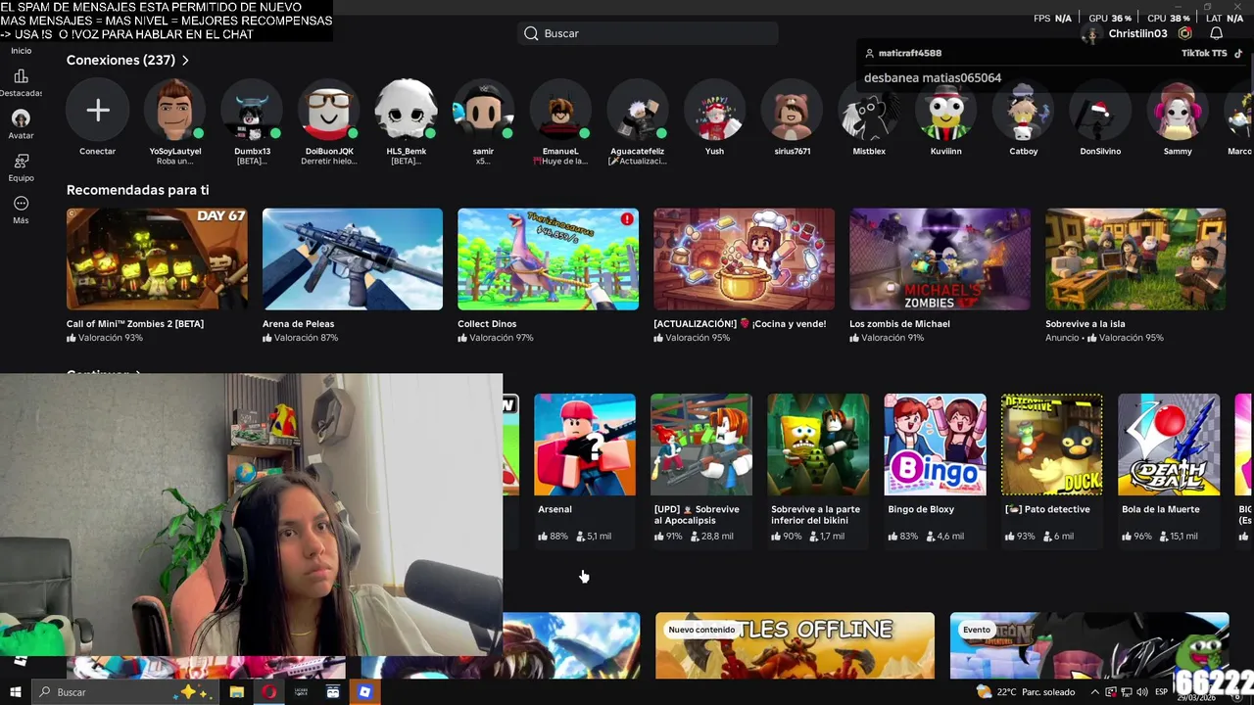Click the Windows taskbar Buscar box
1254x705 pixels.
tap(127, 692)
